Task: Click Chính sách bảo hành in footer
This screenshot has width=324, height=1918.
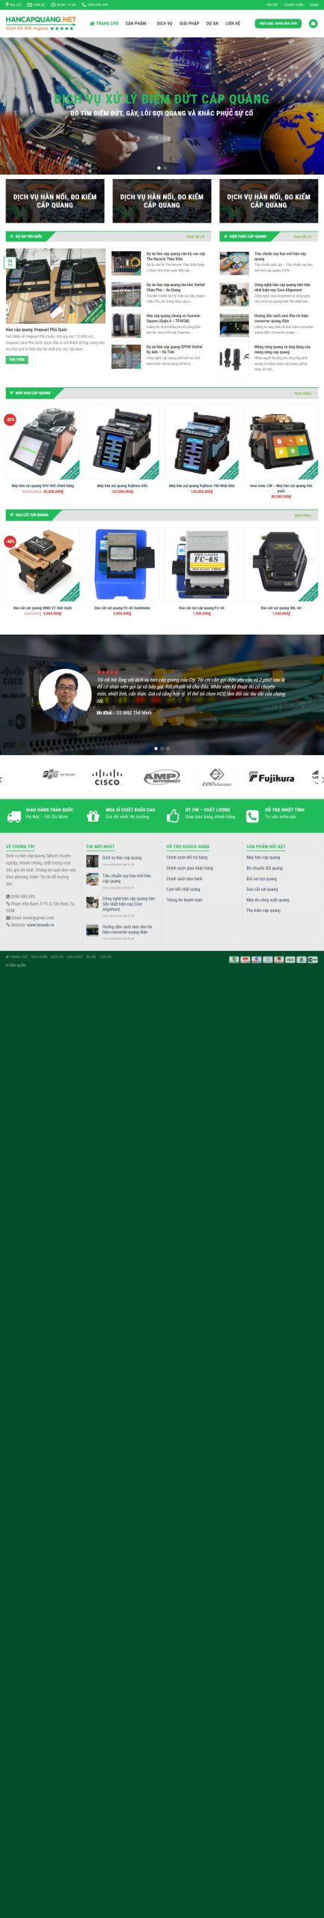Action: coord(184,879)
